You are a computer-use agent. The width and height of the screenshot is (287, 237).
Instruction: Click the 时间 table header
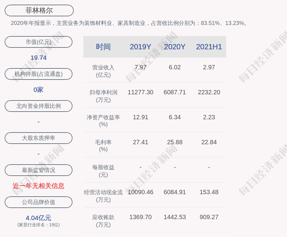pyautogui.click(x=103, y=47)
